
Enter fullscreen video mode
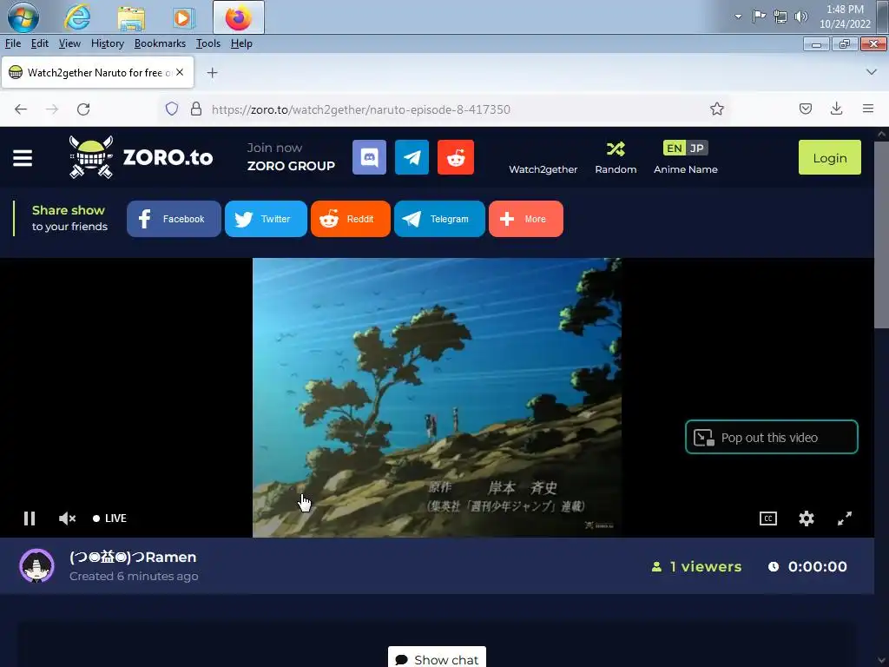(844, 518)
